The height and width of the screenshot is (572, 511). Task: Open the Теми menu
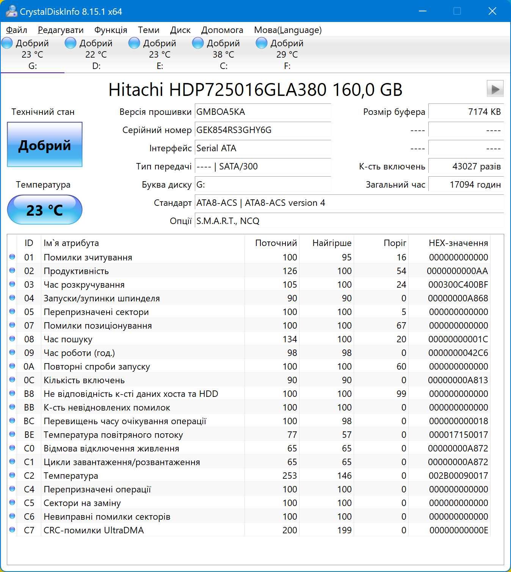tap(149, 30)
